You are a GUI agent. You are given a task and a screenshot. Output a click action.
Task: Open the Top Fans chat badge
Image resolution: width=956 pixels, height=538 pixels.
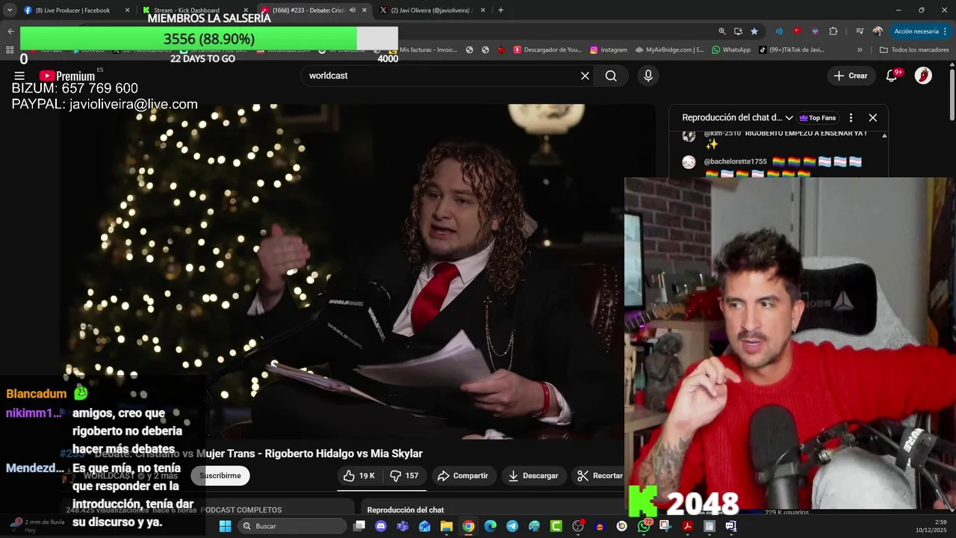(x=817, y=117)
